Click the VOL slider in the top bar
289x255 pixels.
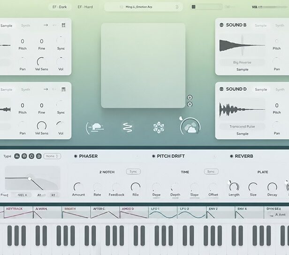tap(273, 7)
